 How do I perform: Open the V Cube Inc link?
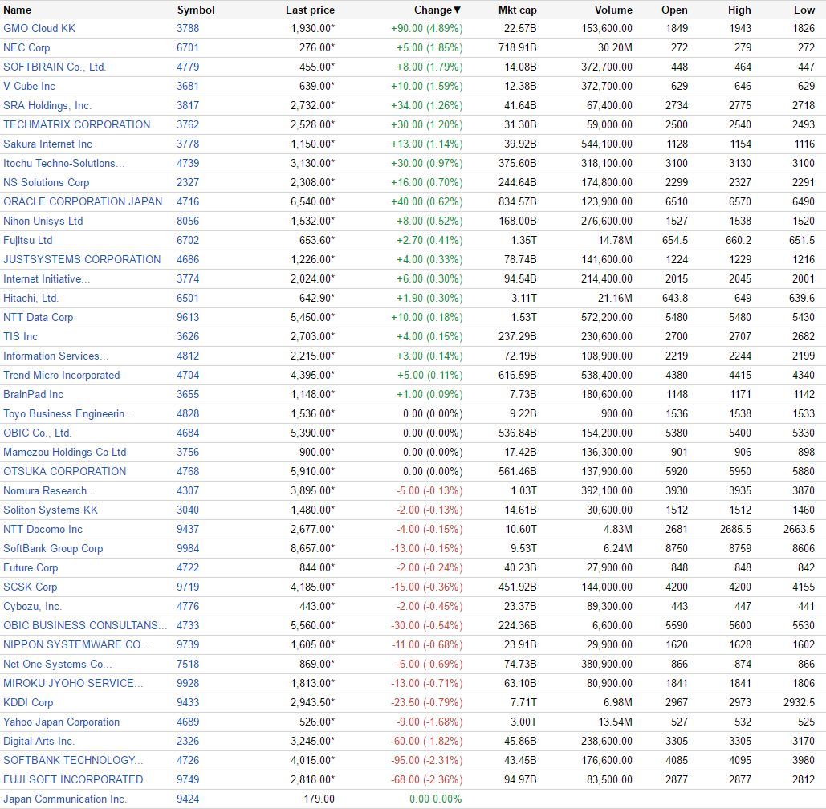point(29,87)
